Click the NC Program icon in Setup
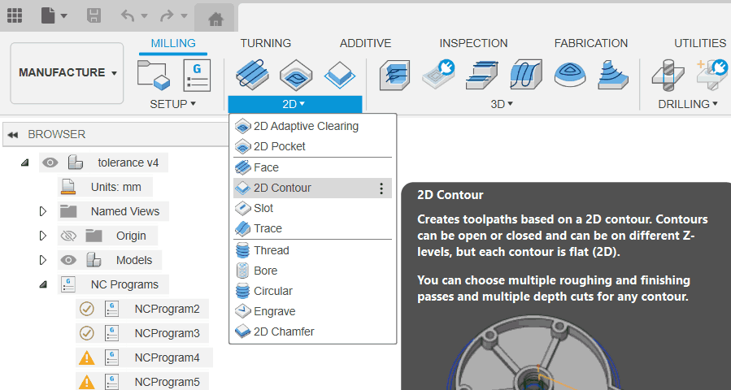Screen dimensions: 731x390 coord(197,75)
